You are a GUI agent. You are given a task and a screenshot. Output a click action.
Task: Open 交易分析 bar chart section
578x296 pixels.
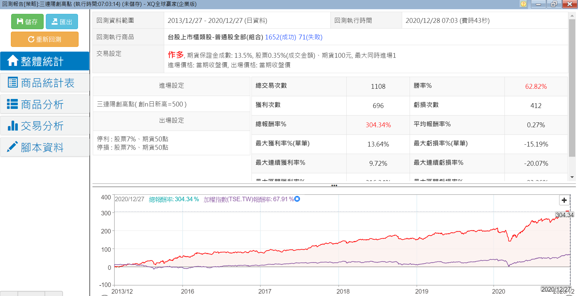tap(45, 126)
